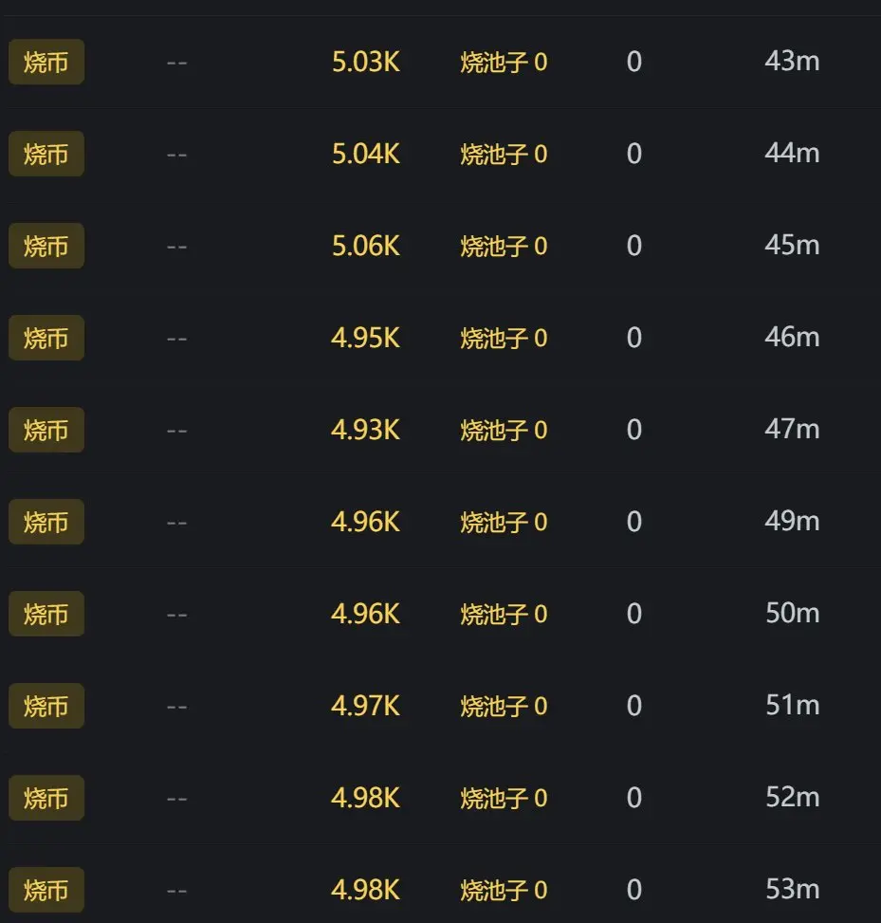Click the 烧币 tag in the 45m row

[x=46, y=246]
